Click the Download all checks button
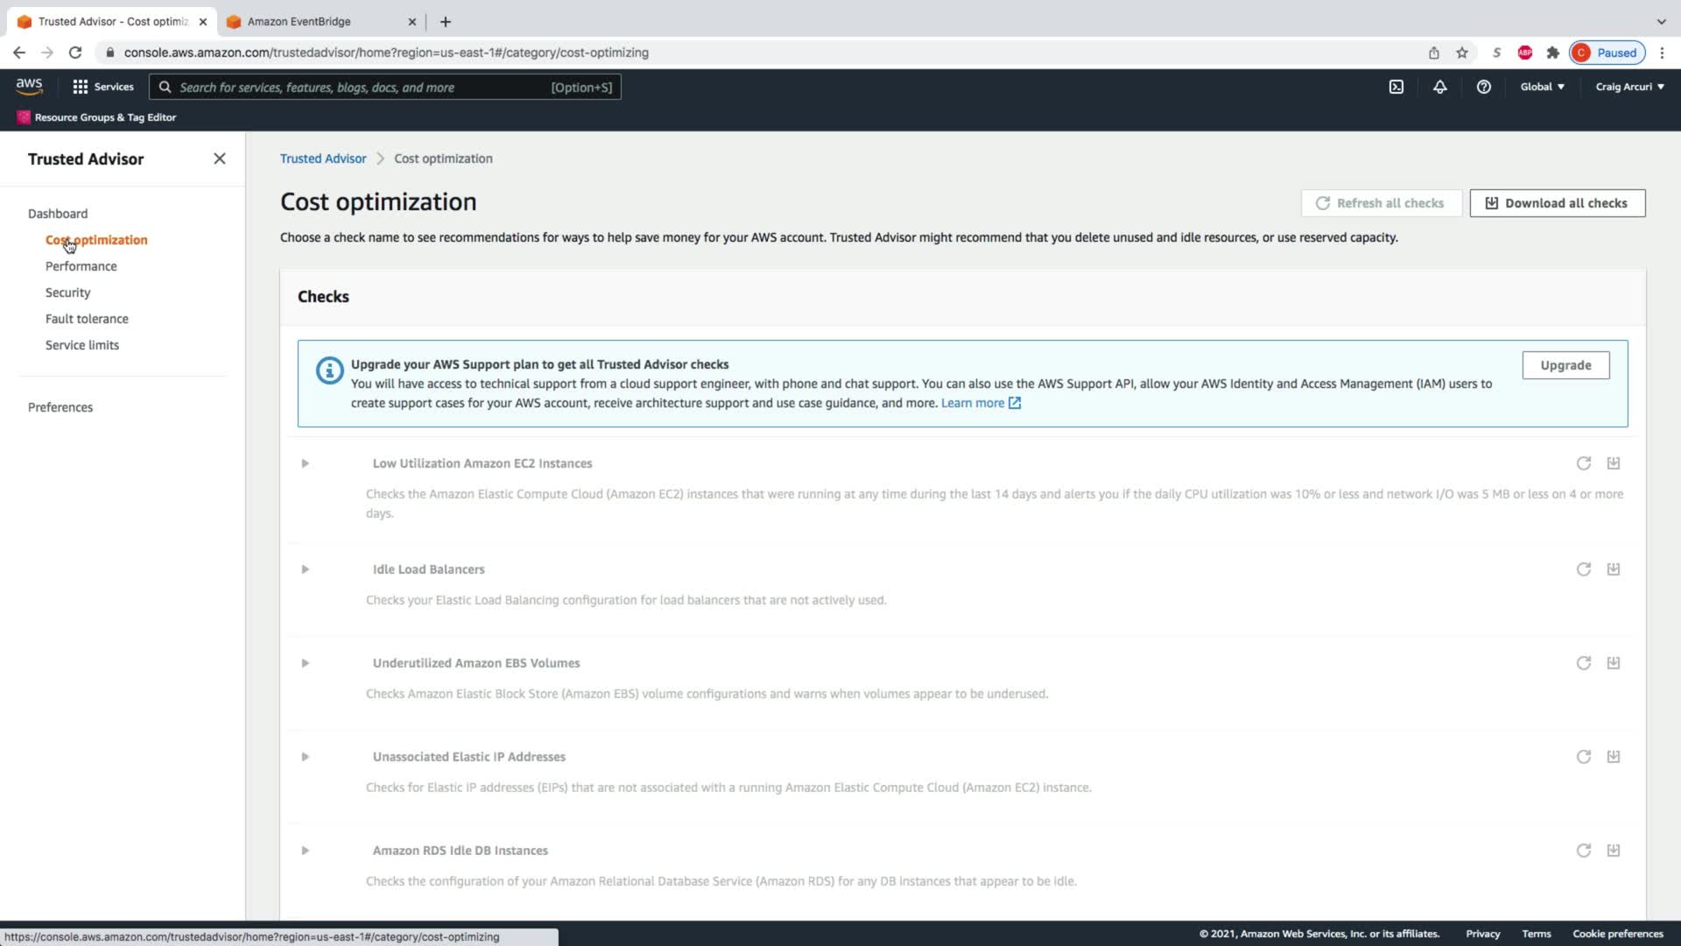 [x=1557, y=203]
